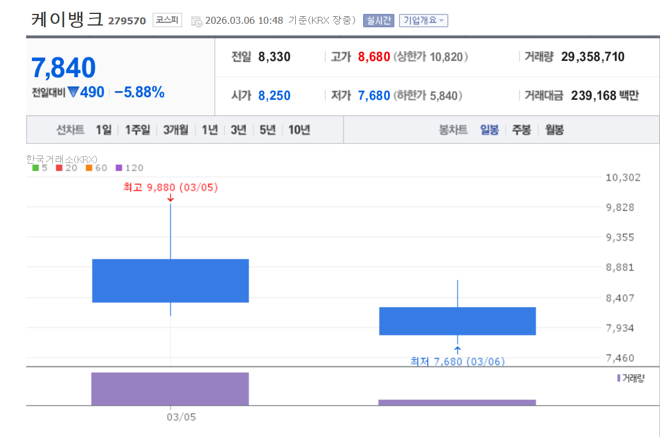Click the 03/05 date axis label
The image size is (660, 437).
(x=182, y=417)
